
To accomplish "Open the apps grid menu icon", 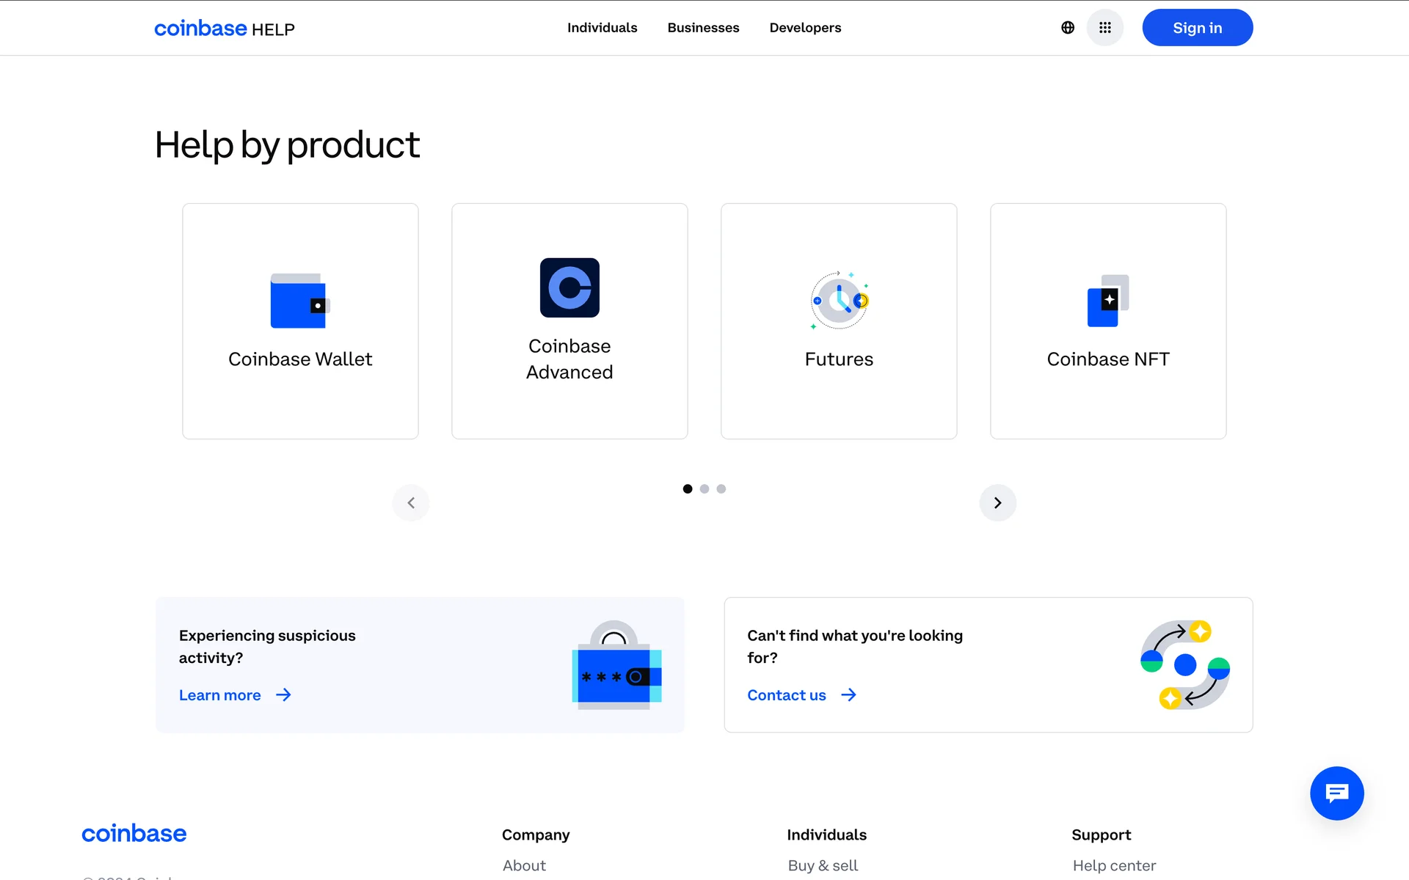I will coord(1104,28).
